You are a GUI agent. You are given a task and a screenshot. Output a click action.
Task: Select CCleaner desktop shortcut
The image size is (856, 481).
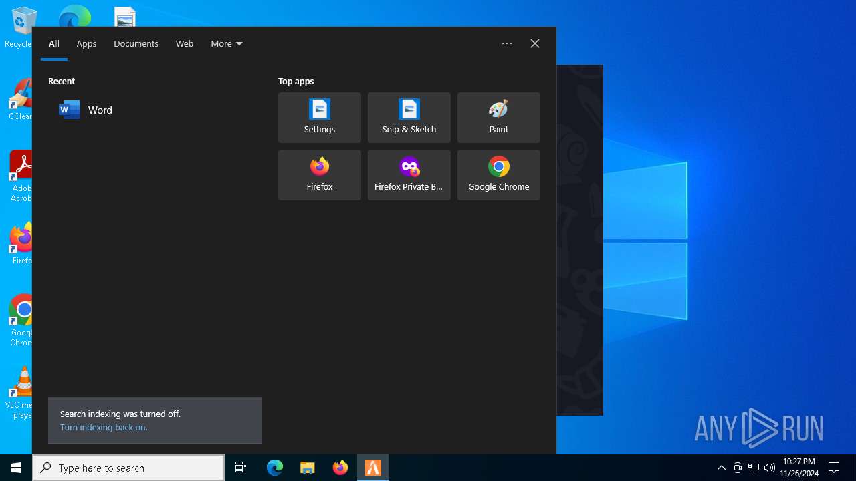point(20,100)
